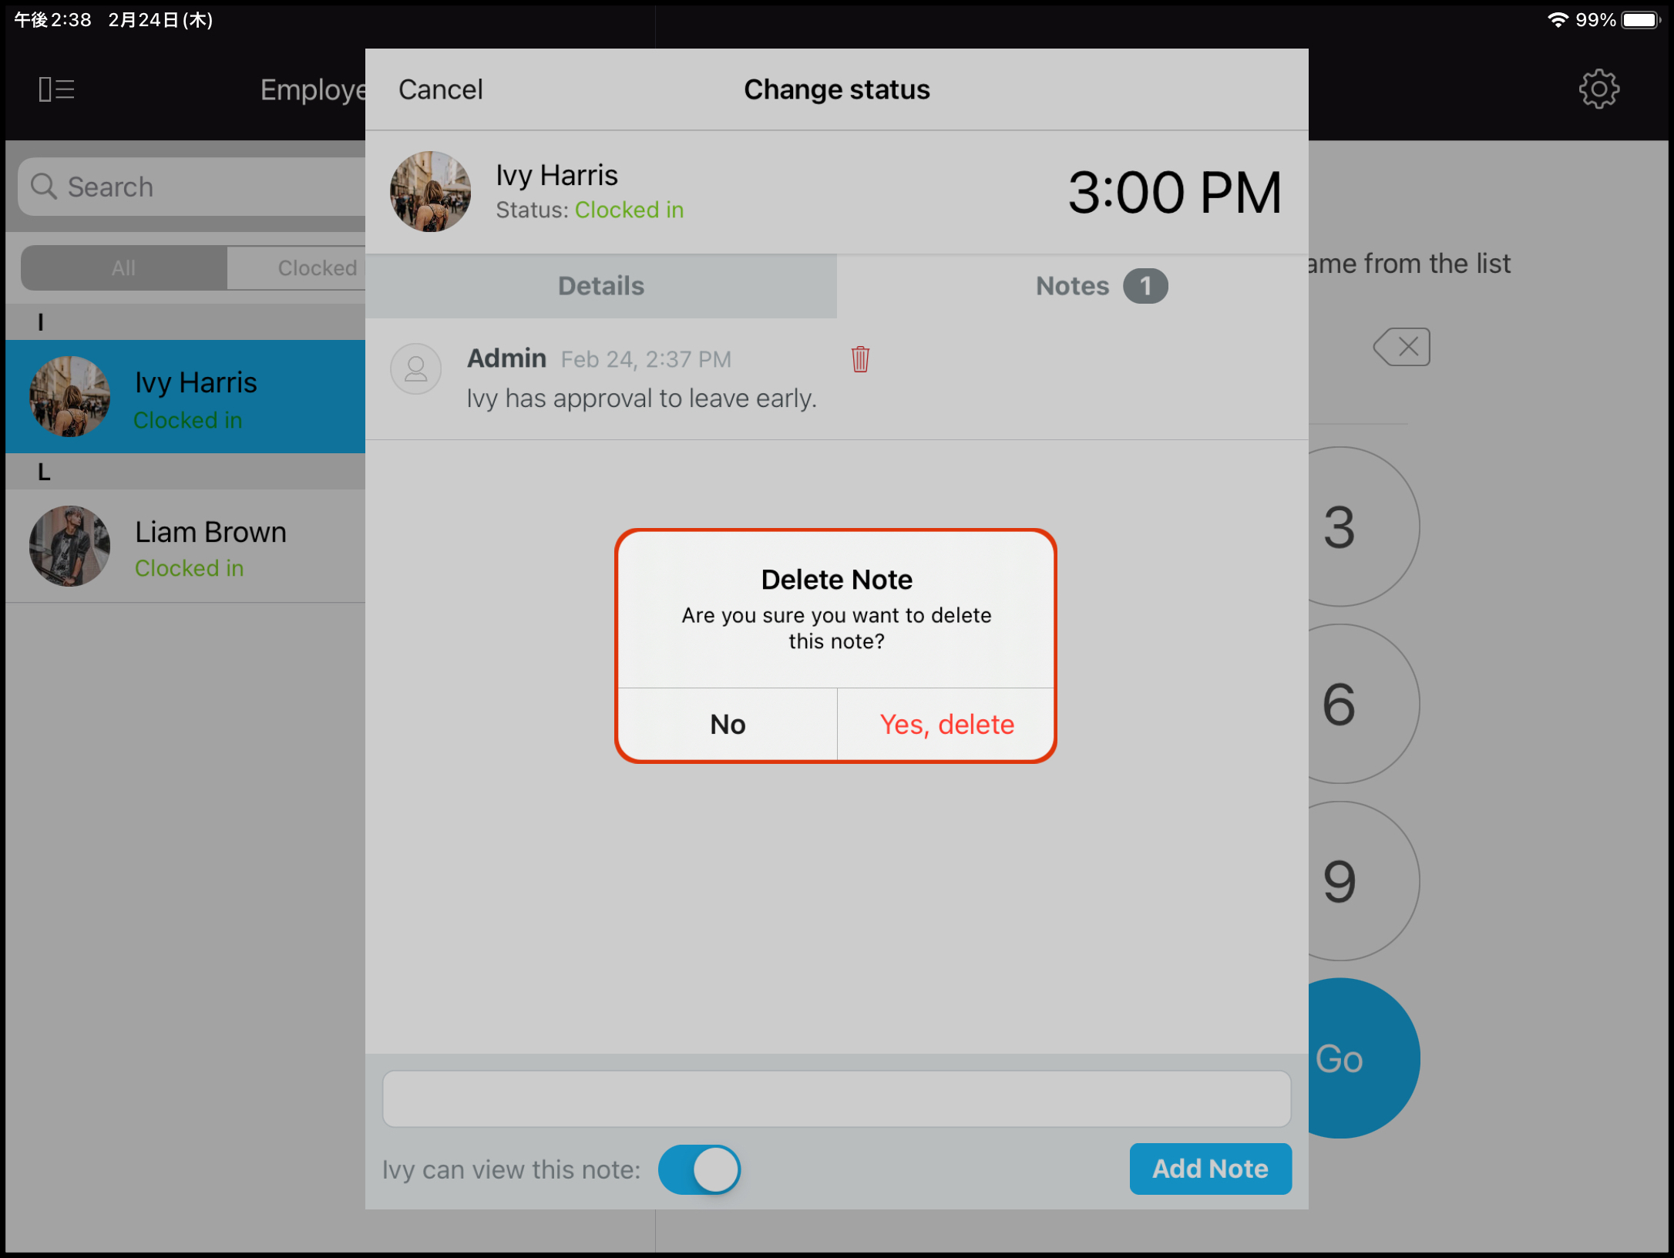The image size is (1674, 1258).
Task: Select the All filter segment
Action: click(x=123, y=268)
